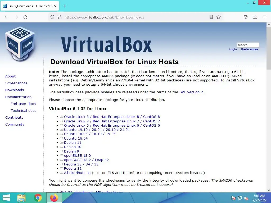Click the 'VirtualBox 6.1.32 for Linux' heading

(x=78, y=109)
